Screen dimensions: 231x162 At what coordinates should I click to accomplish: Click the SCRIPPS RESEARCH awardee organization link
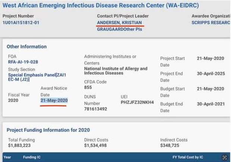click(211, 22)
